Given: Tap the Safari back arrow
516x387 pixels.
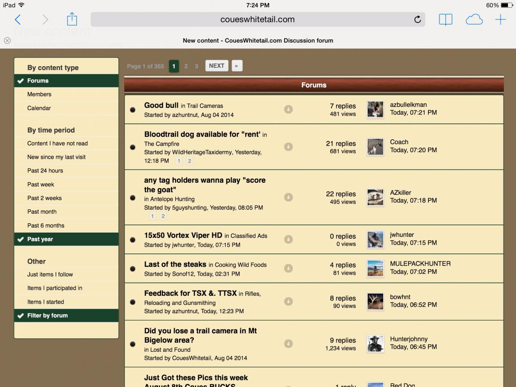Looking at the screenshot, I should tap(18, 19).
